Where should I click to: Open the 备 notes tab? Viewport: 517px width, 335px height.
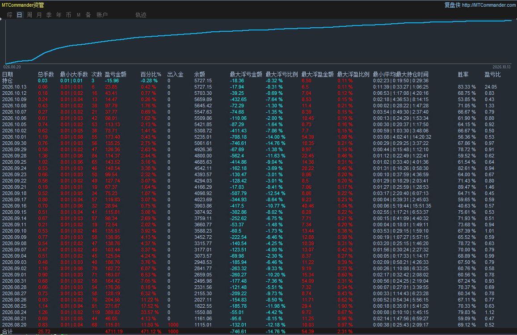(x=88, y=15)
